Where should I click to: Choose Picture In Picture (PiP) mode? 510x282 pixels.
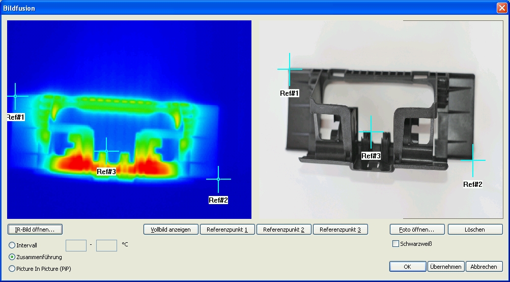pos(12,268)
